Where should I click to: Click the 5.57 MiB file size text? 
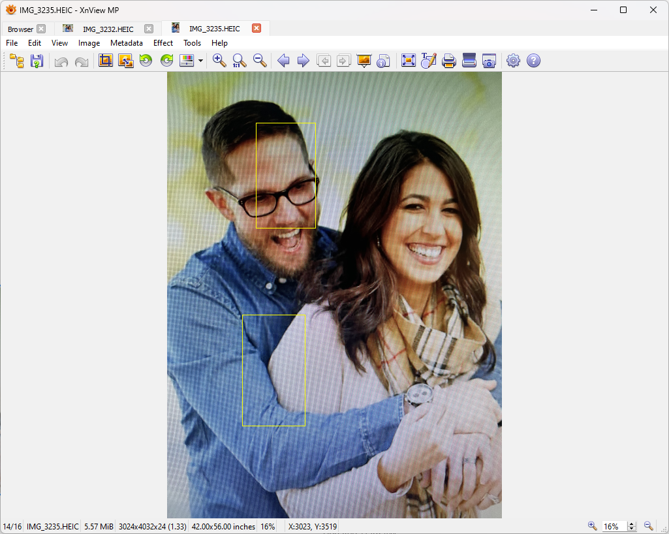(99, 526)
